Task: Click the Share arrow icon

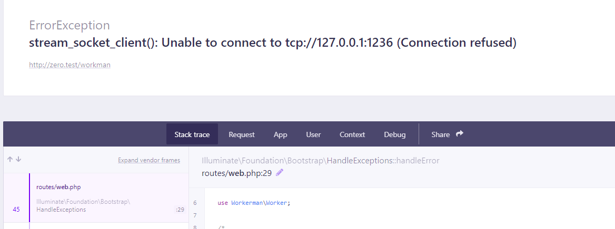Action: [459, 134]
